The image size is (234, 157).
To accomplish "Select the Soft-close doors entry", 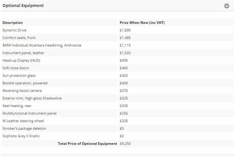I will pyautogui.click(x=16, y=68).
